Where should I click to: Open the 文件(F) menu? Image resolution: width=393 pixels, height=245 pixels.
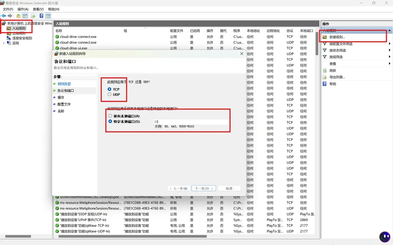8,9
